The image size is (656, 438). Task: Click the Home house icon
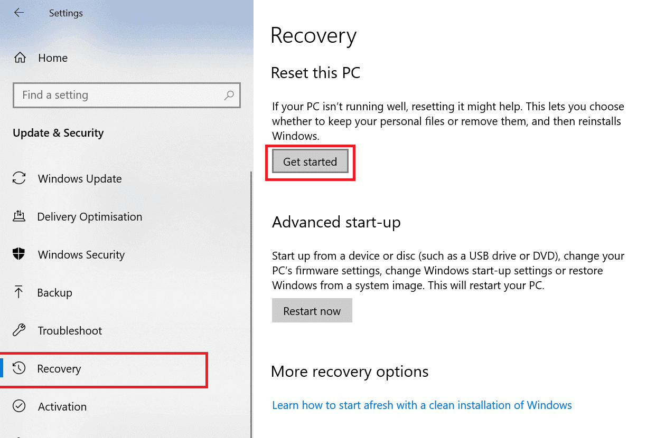20,58
